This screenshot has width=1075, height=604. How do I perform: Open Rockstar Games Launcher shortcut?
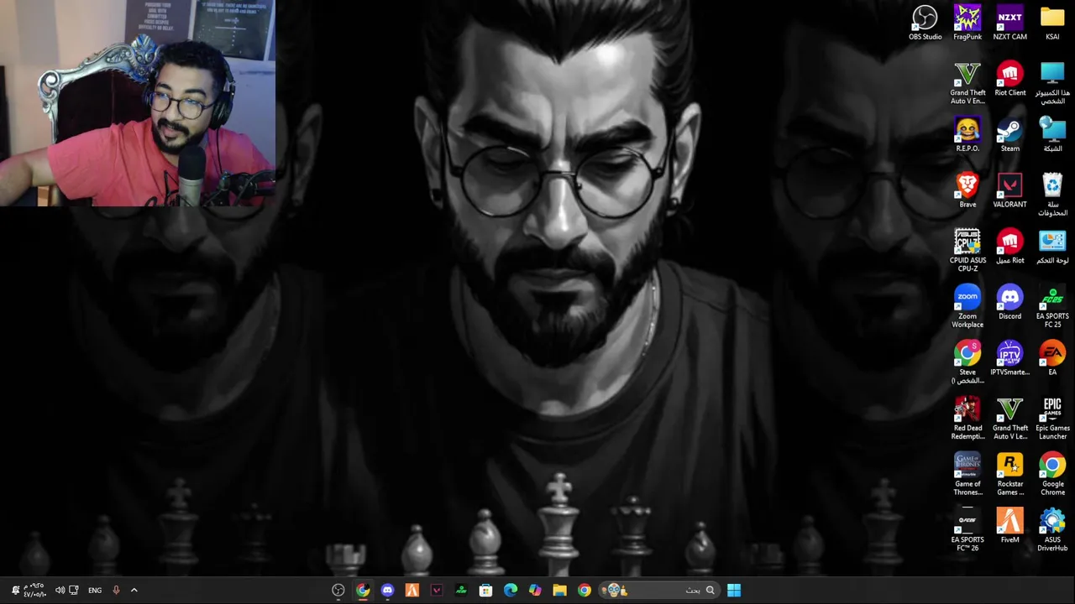[x=1009, y=474]
